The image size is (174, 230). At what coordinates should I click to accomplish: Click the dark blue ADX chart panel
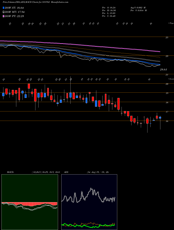pos(89,202)
